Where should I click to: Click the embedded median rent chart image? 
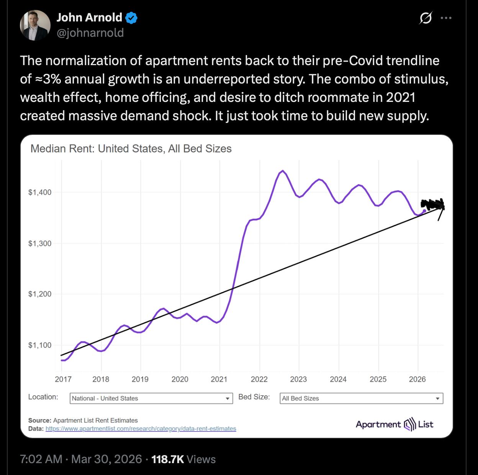[x=236, y=285]
